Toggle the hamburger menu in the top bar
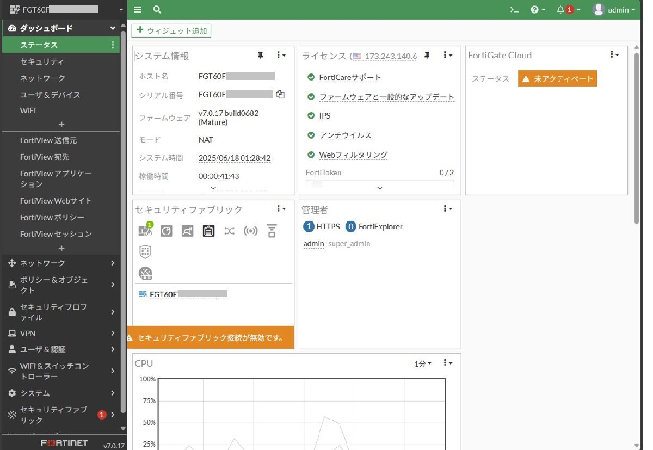 point(137,10)
